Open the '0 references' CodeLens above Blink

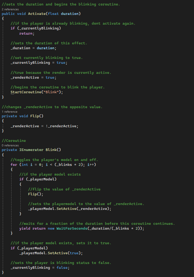tap(10, 145)
